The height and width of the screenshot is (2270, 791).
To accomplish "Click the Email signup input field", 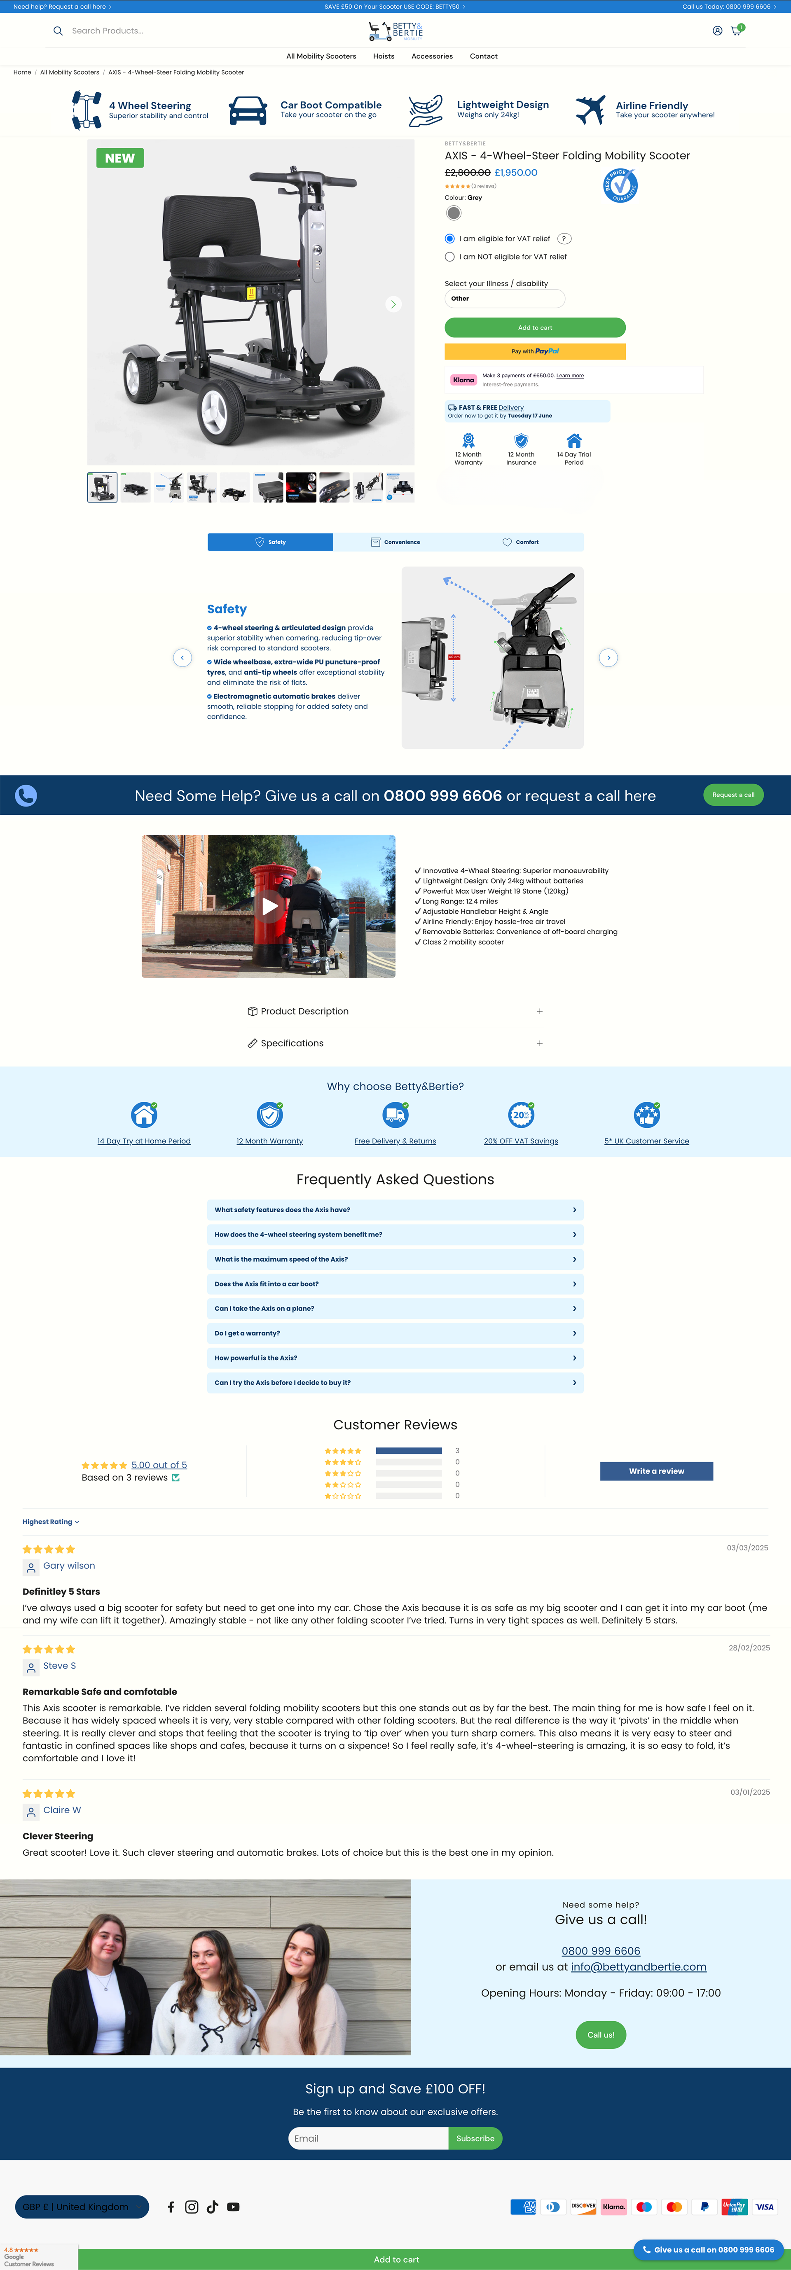I will coord(369,2139).
